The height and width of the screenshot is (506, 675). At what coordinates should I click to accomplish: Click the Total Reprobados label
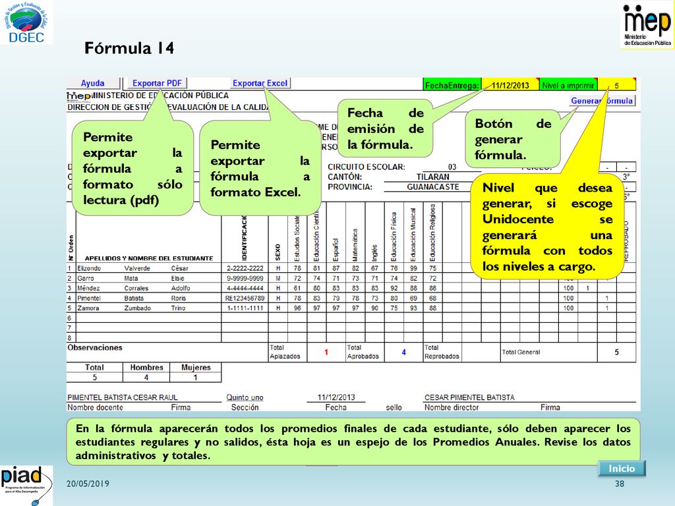click(x=442, y=352)
